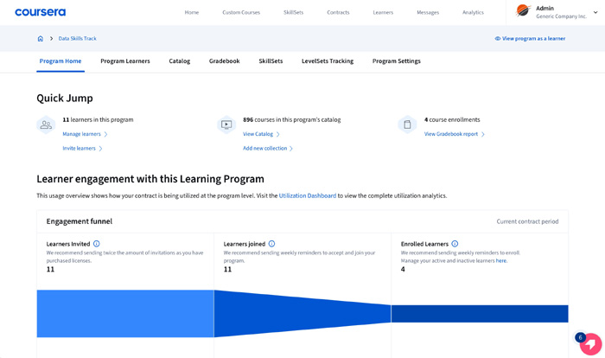Screen dimensions: 605x358
Task: Open Manage learners link
Action: click(84, 134)
